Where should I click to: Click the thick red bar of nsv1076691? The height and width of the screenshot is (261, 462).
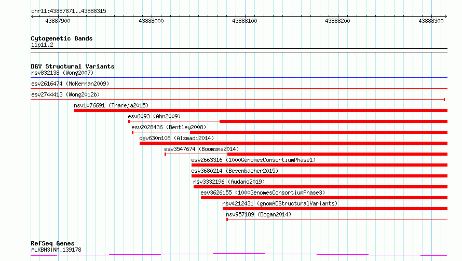click(x=261, y=111)
